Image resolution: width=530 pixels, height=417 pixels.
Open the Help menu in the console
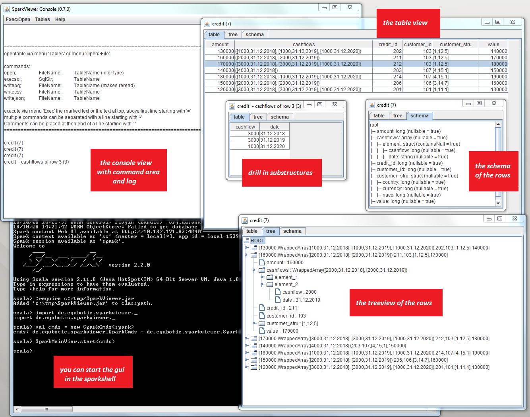60,19
